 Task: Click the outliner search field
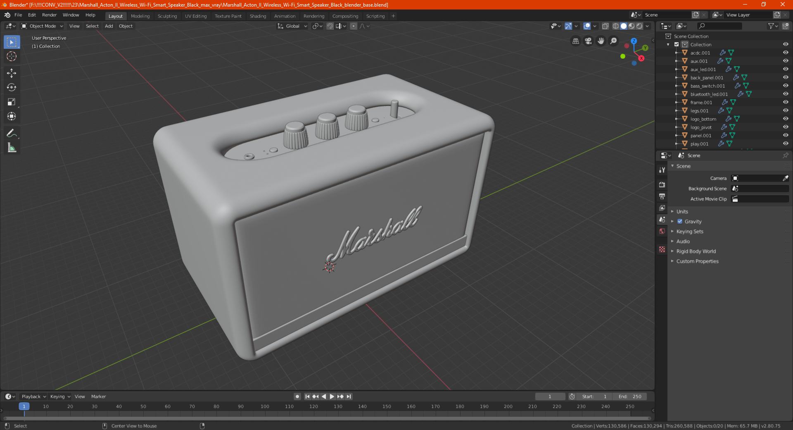pos(719,26)
